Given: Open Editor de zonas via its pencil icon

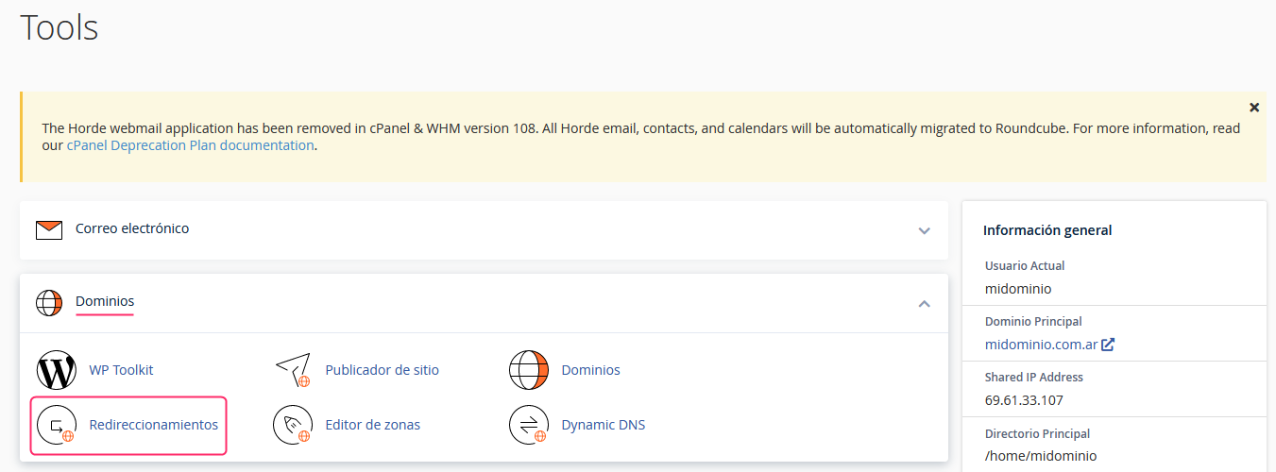Looking at the screenshot, I should [292, 425].
